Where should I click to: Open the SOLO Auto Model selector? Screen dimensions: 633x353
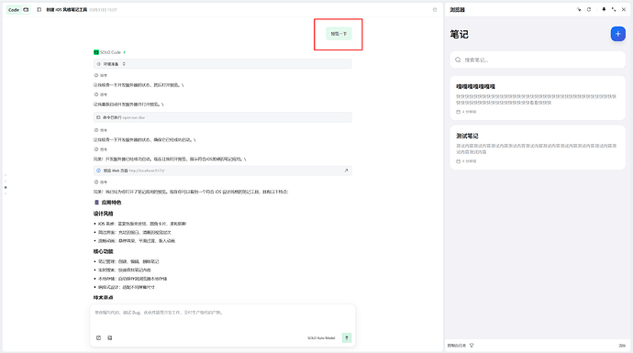coord(321,338)
